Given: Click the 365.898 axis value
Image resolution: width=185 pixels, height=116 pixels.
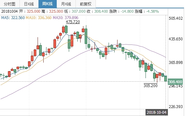Looking at the screenshot, I should point(176,62).
